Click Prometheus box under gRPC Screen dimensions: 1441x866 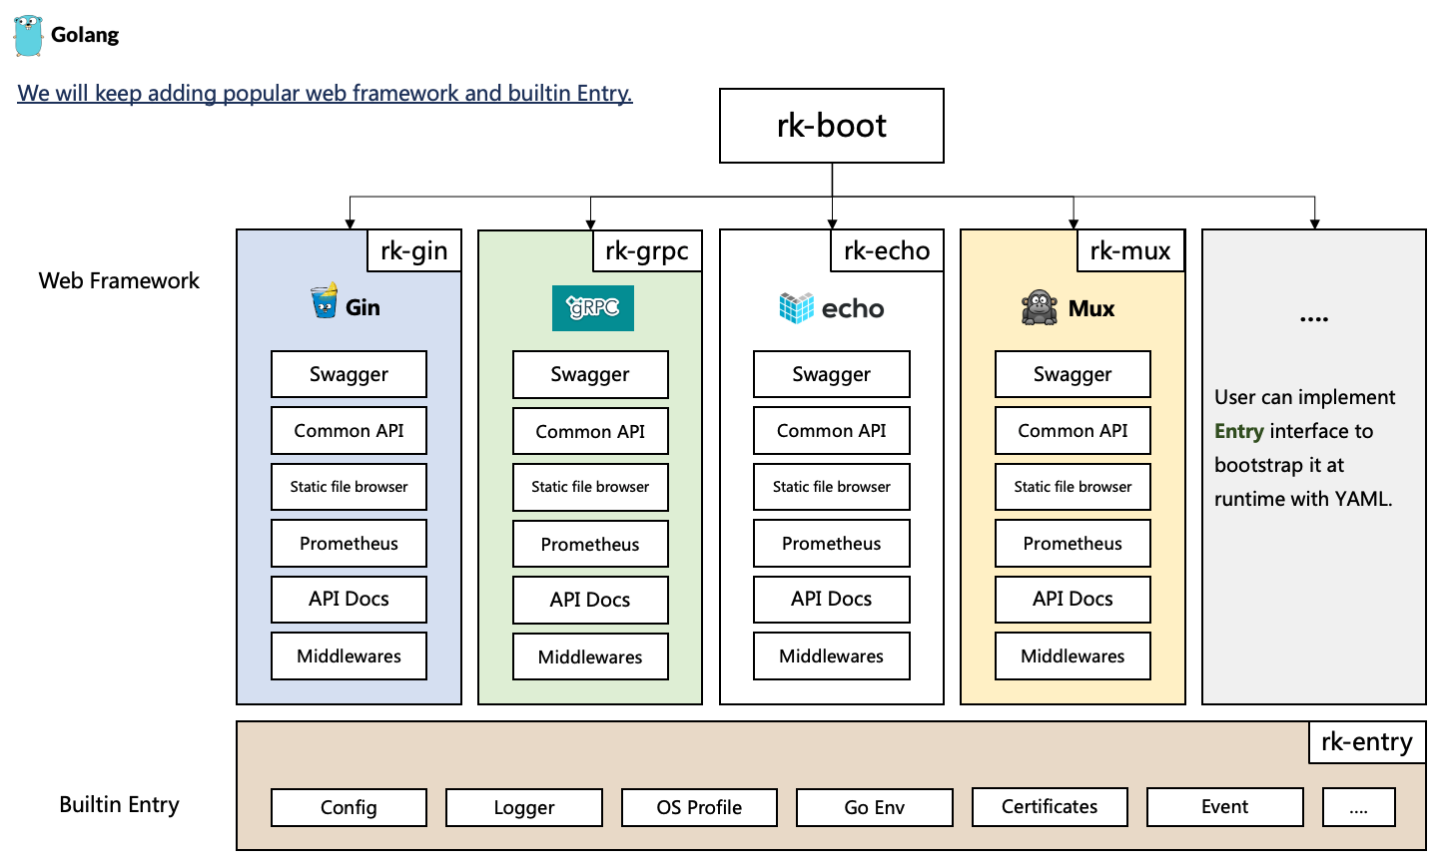(x=590, y=544)
